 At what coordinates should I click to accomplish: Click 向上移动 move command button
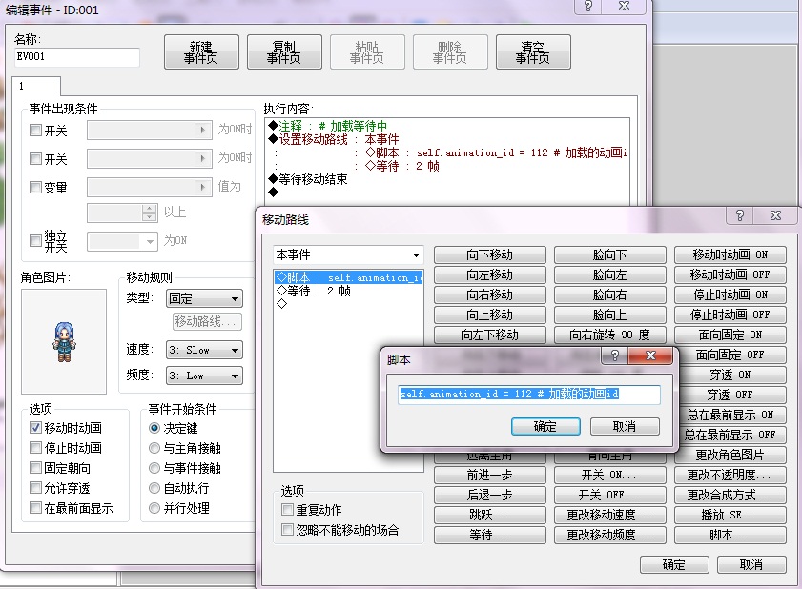pos(489,315)
